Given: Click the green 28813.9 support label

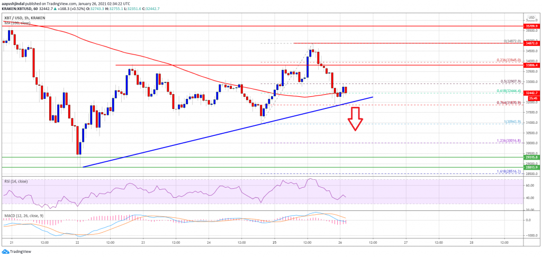Looking at the screenshot, I should pyautogui.click(x=531, y=167).
